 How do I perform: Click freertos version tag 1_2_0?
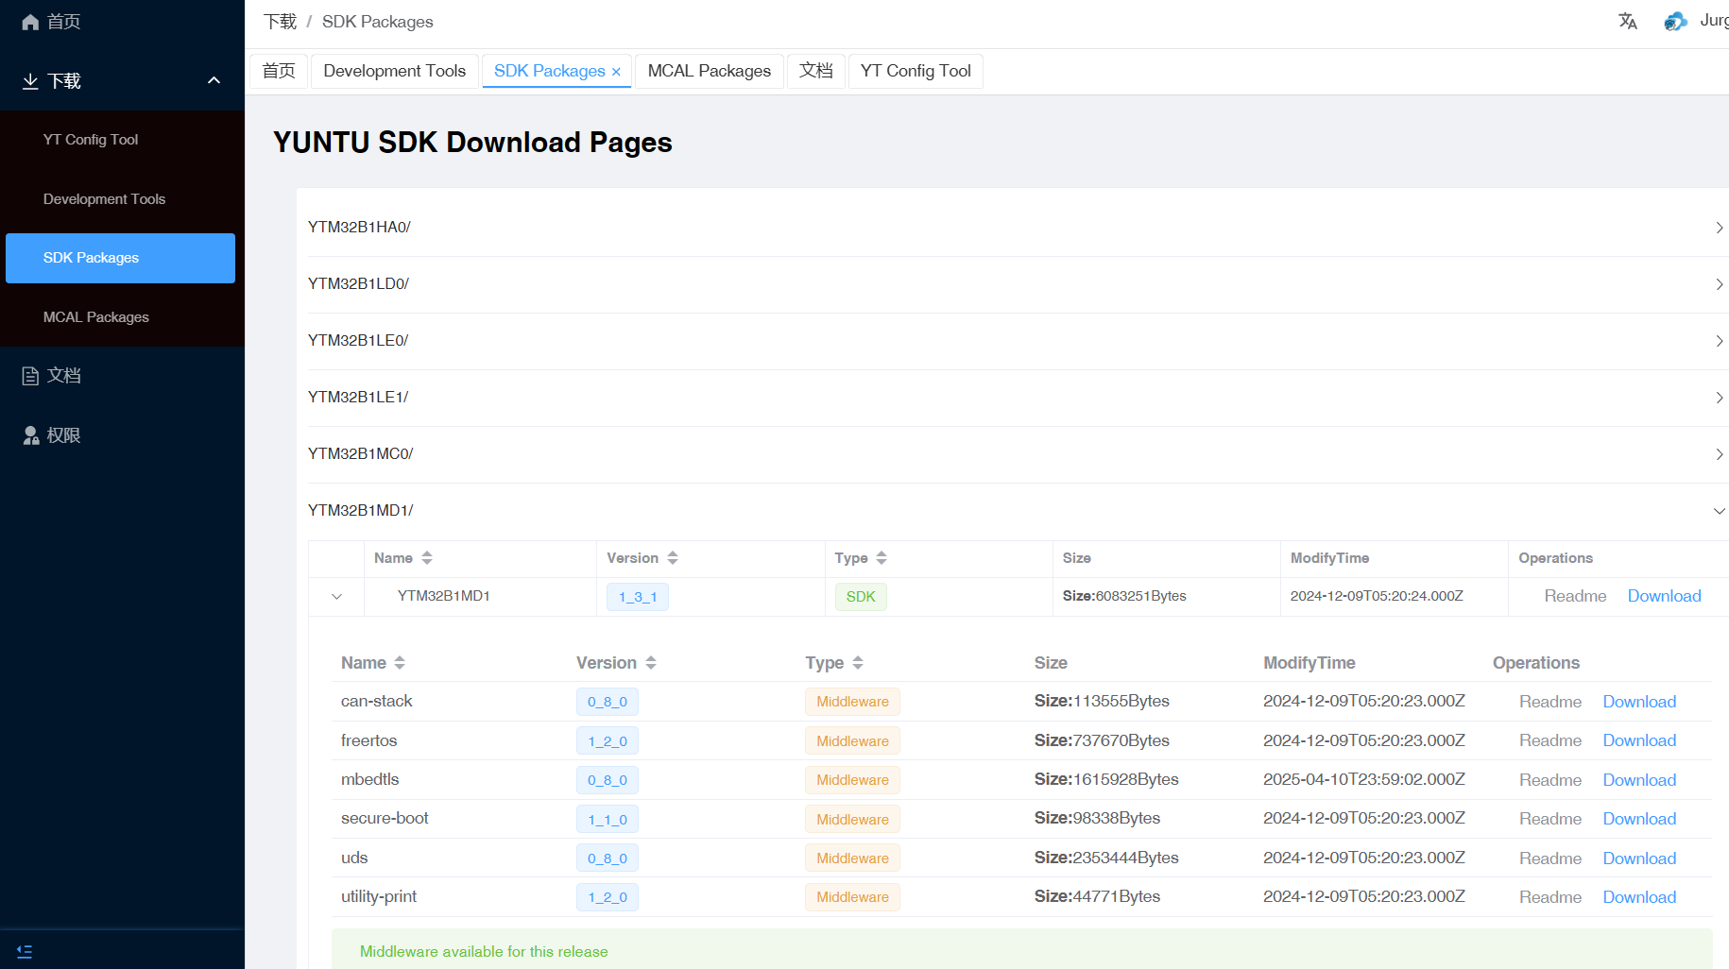point(608,741)
